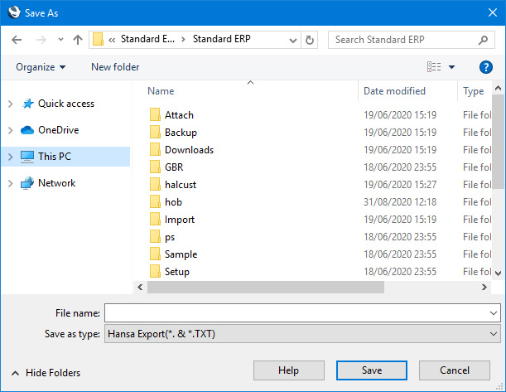
Task: Click the horizontal scrollbar right arrow
Action: coord(484,287)
